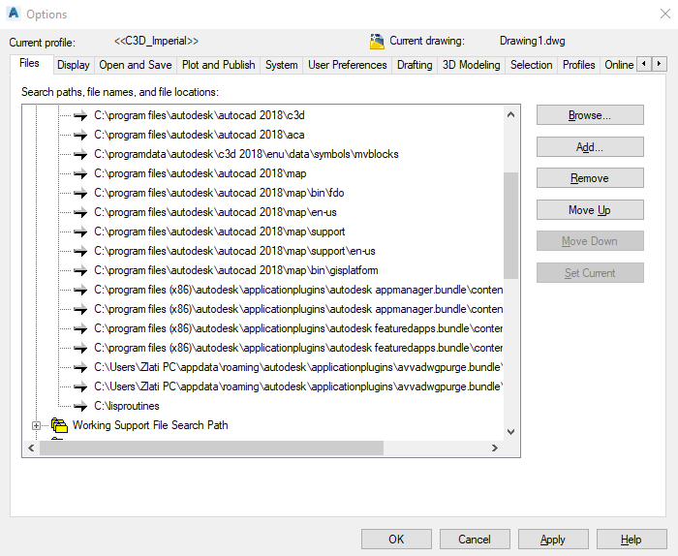678x556 pixels.
Task: Select the map\bin\gisplatform path entry
Action: 236,270
